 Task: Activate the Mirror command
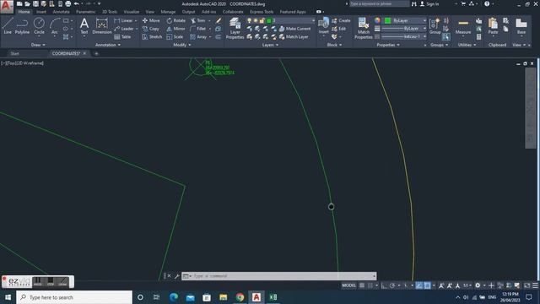click(176, 29)
